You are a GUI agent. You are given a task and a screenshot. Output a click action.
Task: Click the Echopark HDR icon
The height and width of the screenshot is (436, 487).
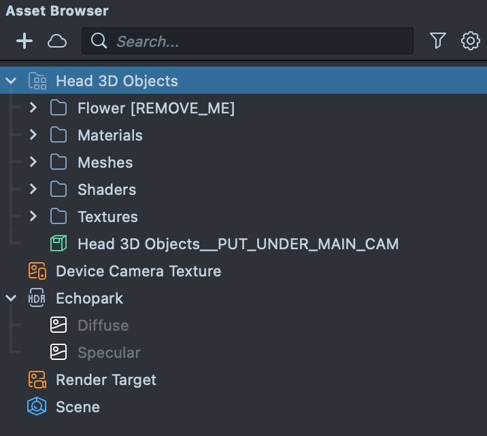37,298
